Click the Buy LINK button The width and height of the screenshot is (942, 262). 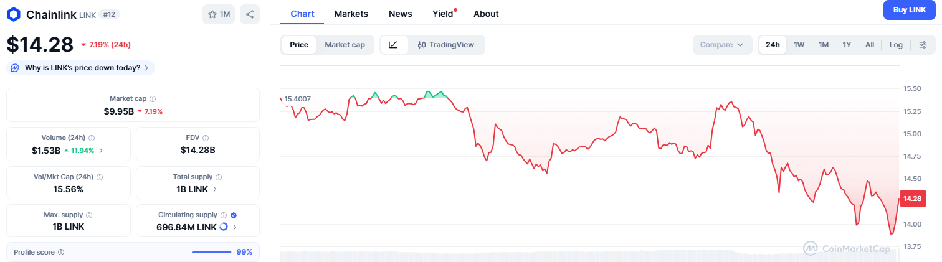909,10
